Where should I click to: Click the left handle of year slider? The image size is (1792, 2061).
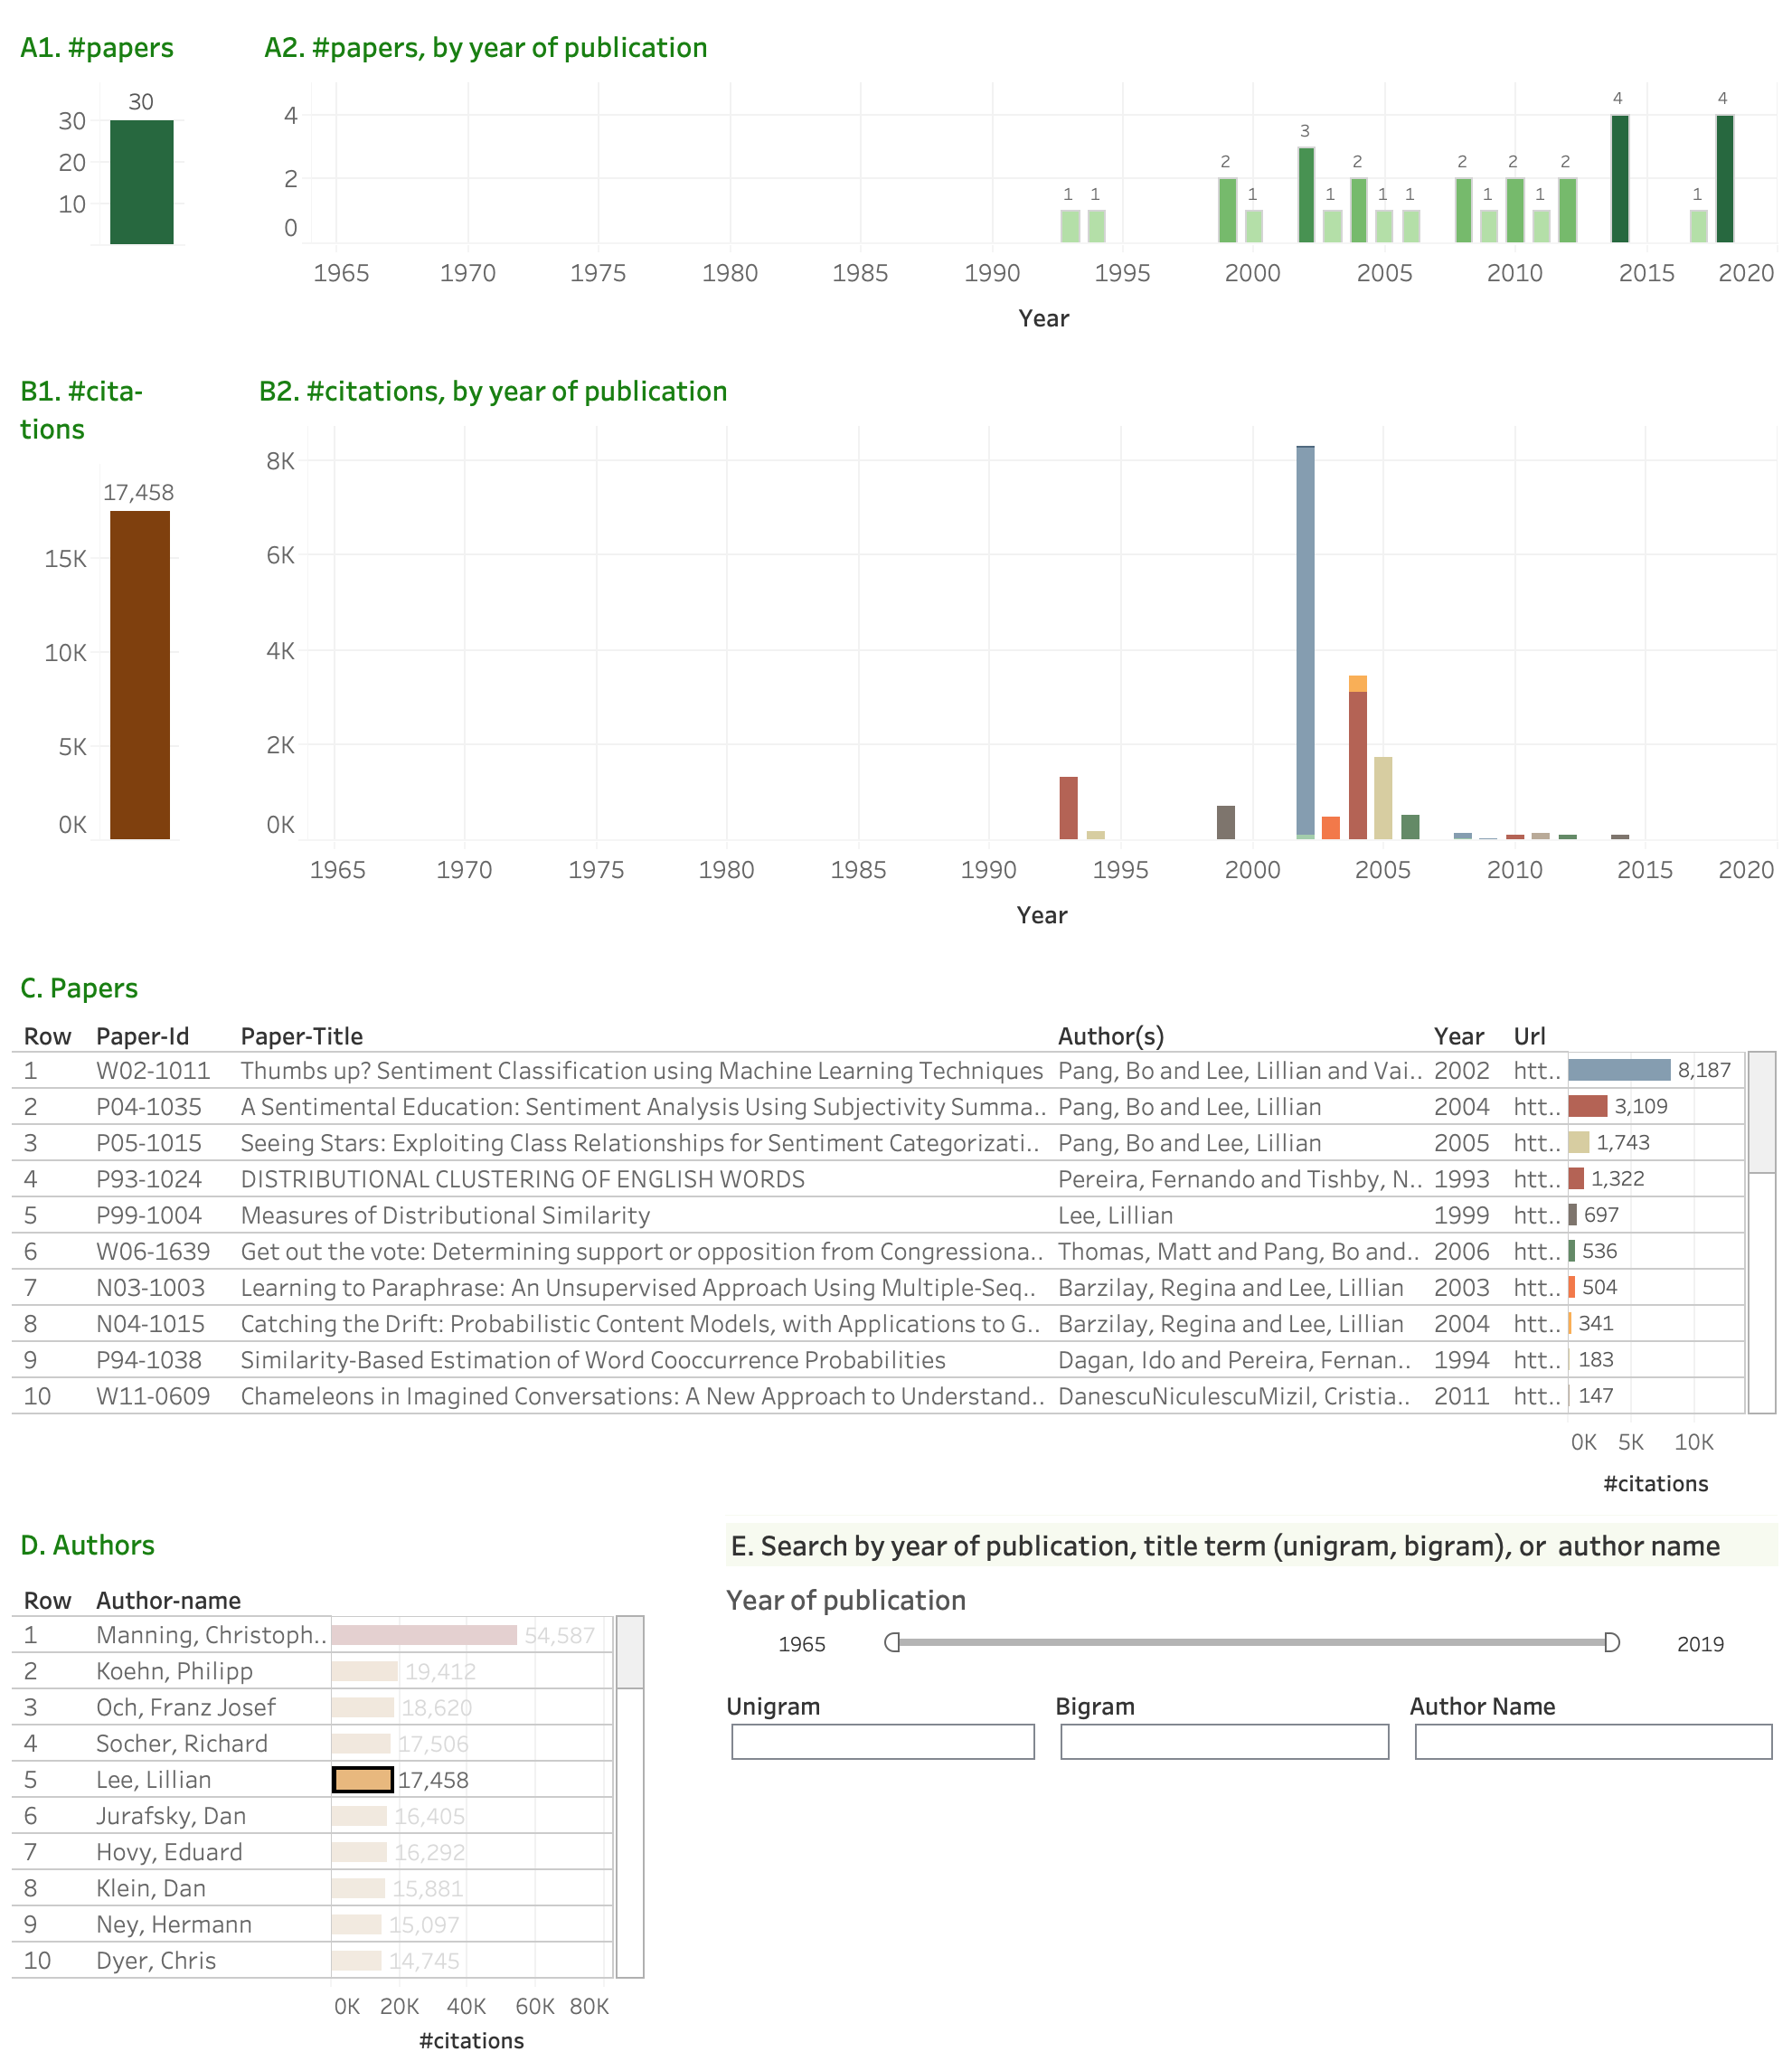892,1642
